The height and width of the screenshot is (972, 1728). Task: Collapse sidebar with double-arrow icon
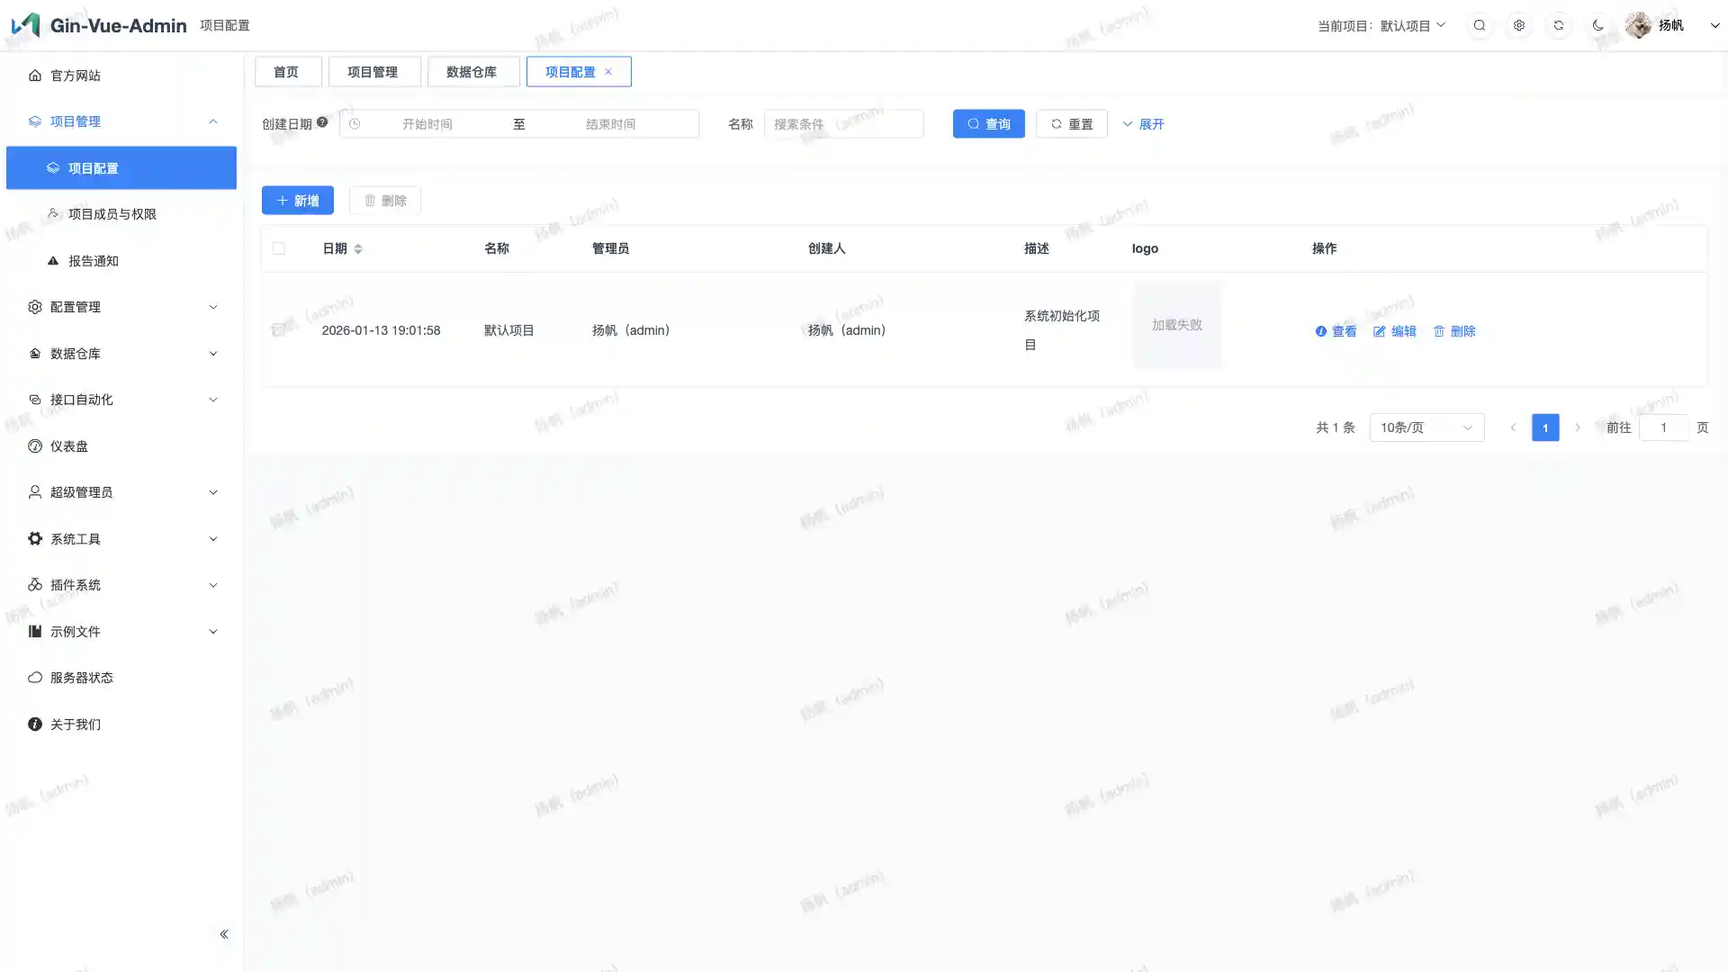tap(224, 934)
